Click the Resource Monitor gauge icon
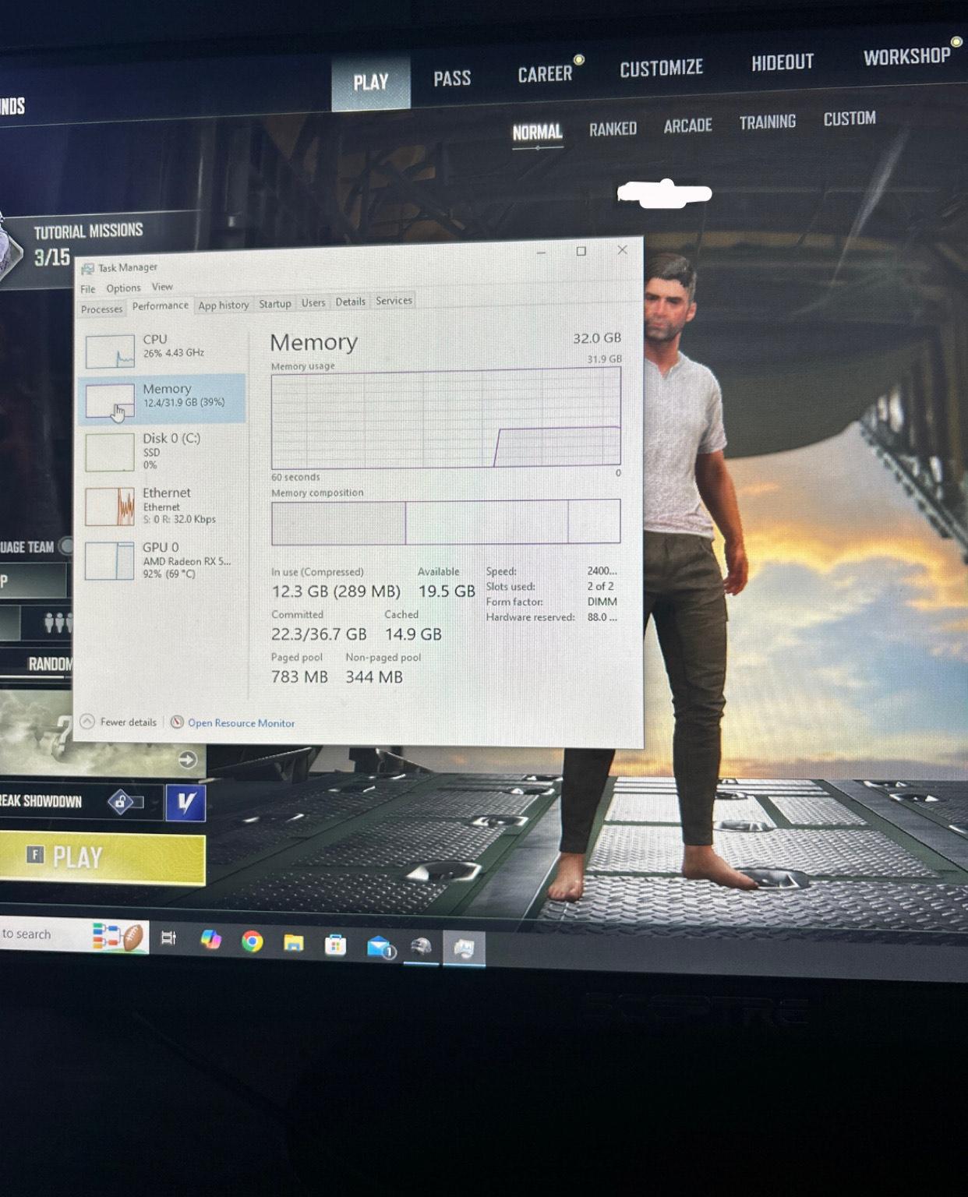Image resolution: width=968 pixels, height=1197 pixels. (x=177, y=722)
